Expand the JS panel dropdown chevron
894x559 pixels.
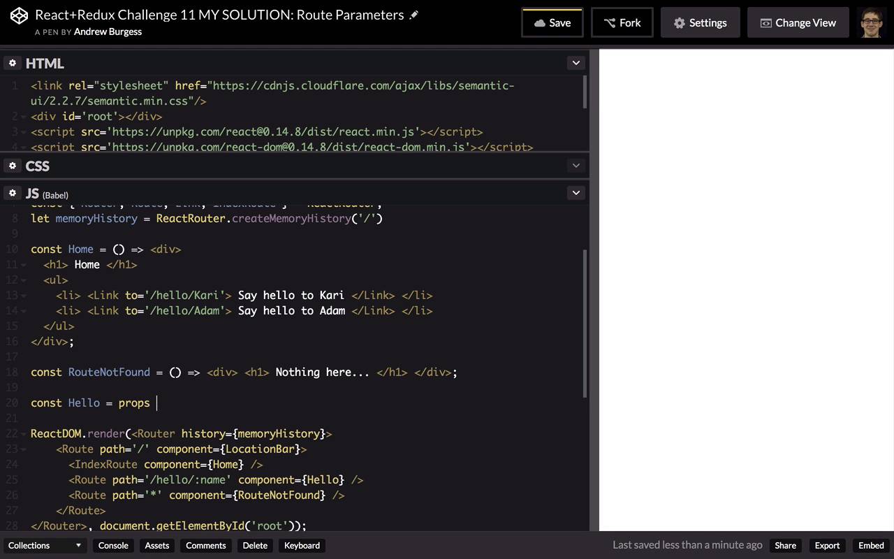tap(576, 193)
